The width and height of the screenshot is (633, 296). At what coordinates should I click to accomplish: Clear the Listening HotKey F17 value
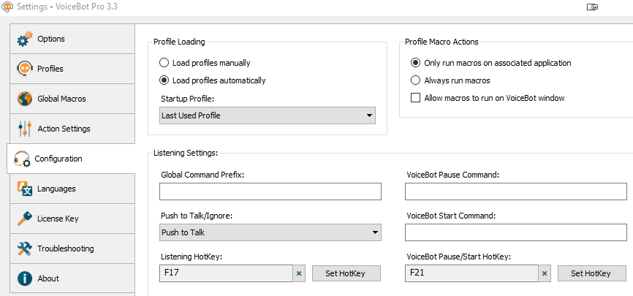coord(298,273)
